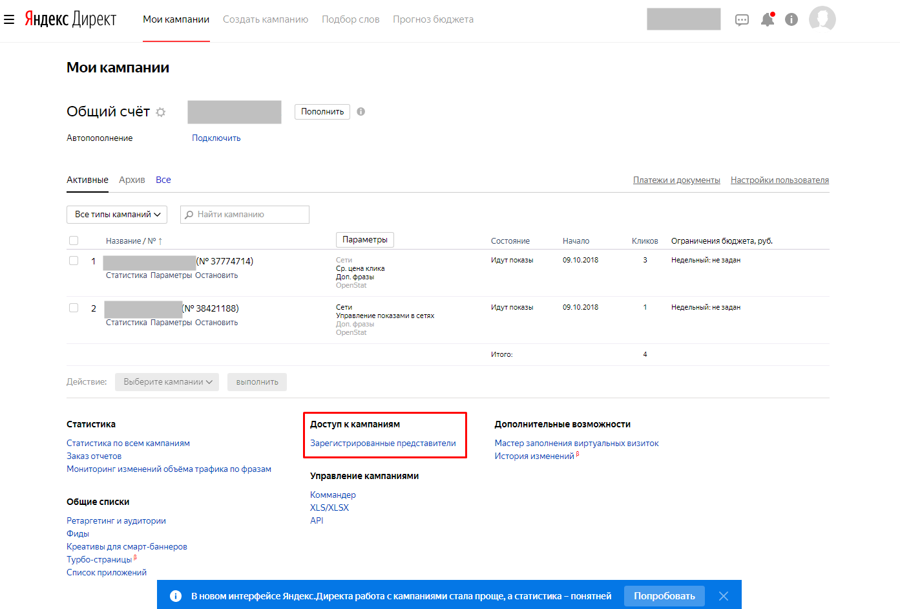Open the user avatar profile
This screenshot has width=900, height=609.
click(x=822, y=19)
